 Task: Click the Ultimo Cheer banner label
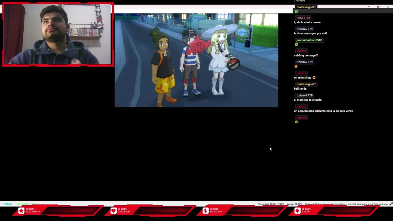tap(306, 211)
